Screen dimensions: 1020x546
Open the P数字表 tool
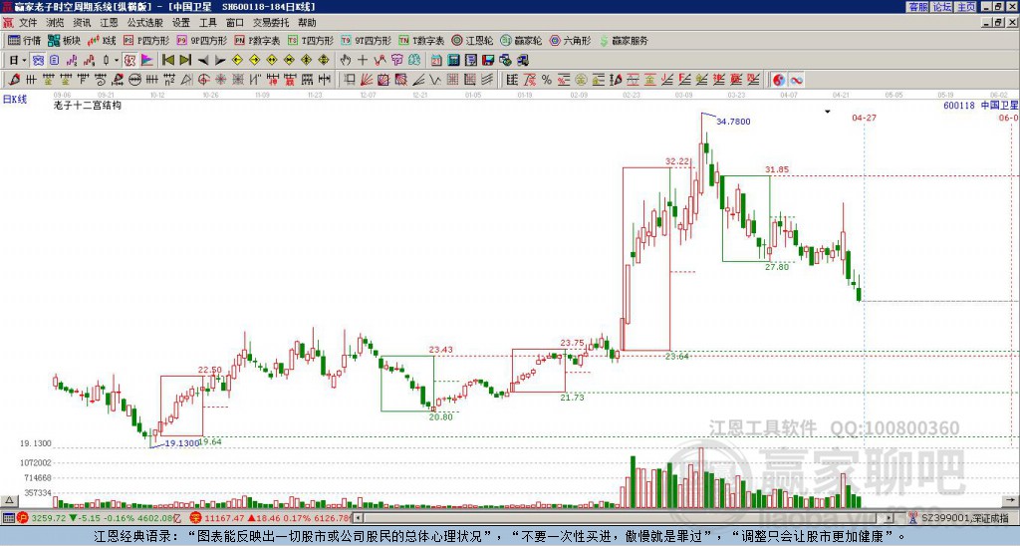(257, 40)
